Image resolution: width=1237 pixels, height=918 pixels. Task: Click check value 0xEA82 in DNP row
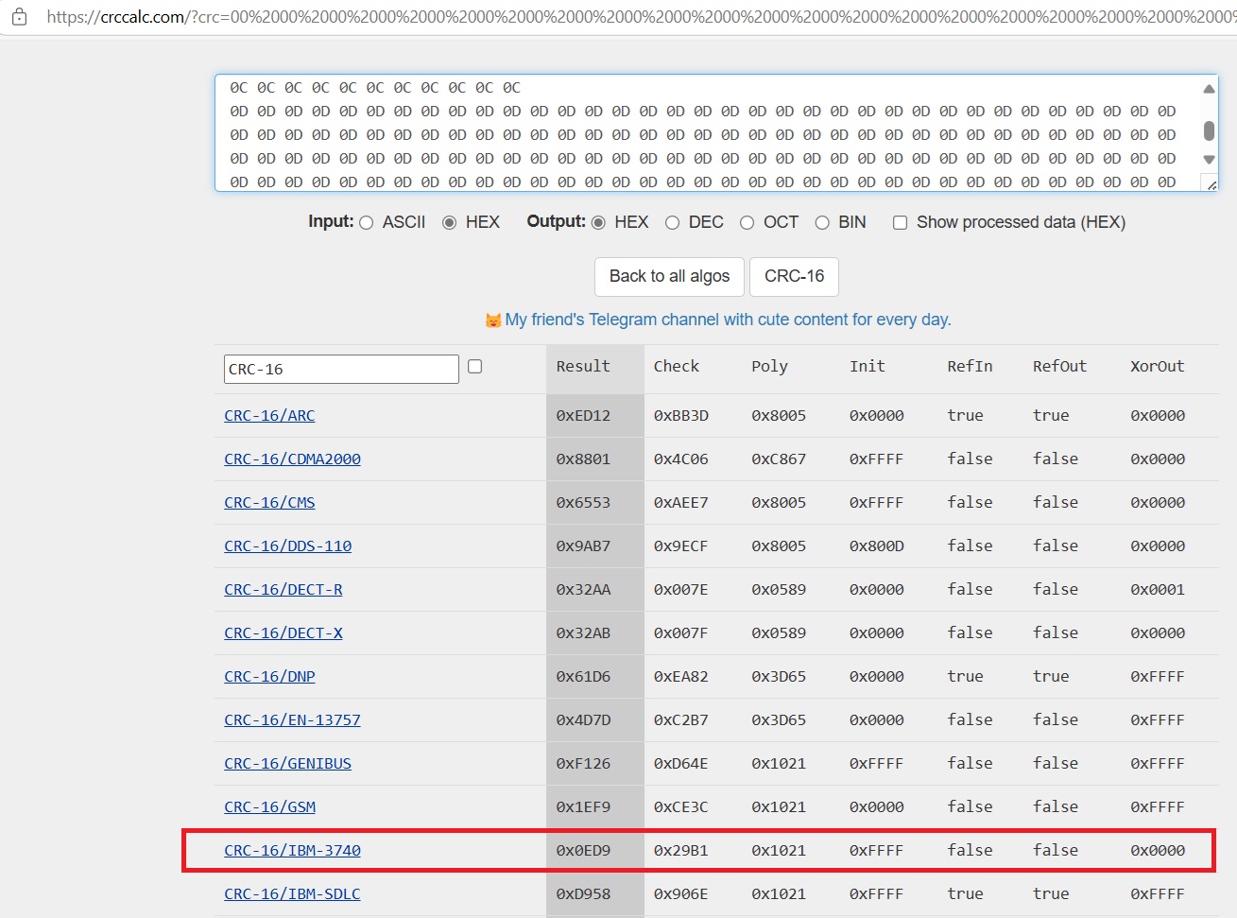tap(681, 676)
